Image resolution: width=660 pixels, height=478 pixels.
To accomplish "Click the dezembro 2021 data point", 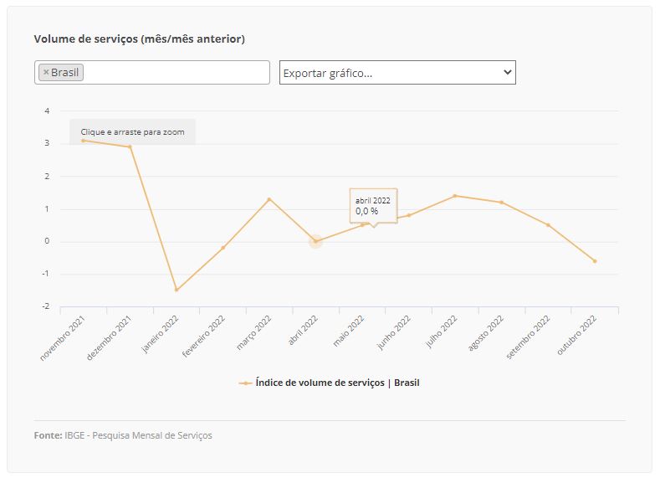I will [x=130, y=147].
